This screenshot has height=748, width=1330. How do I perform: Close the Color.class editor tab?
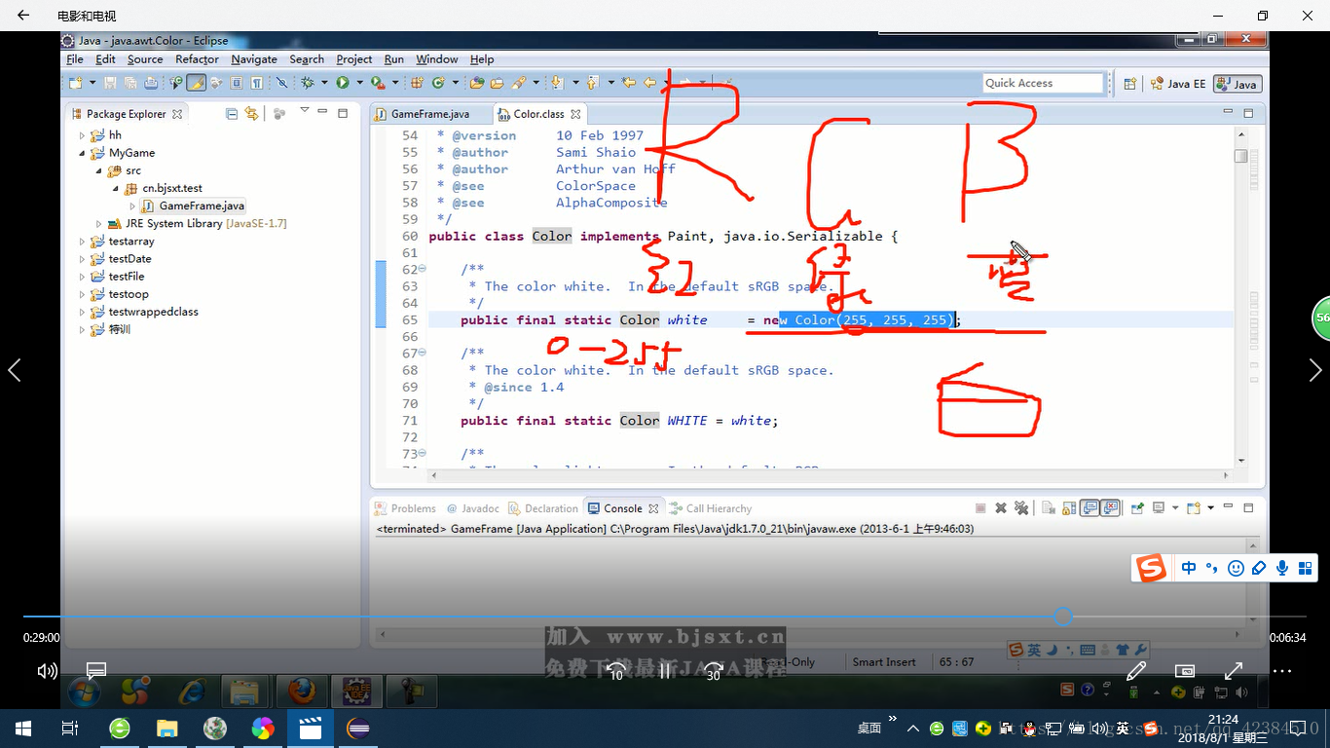tap(576, 114)
